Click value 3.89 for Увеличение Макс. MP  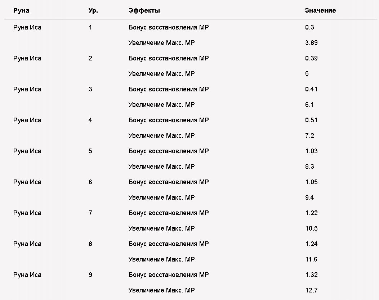311,43
